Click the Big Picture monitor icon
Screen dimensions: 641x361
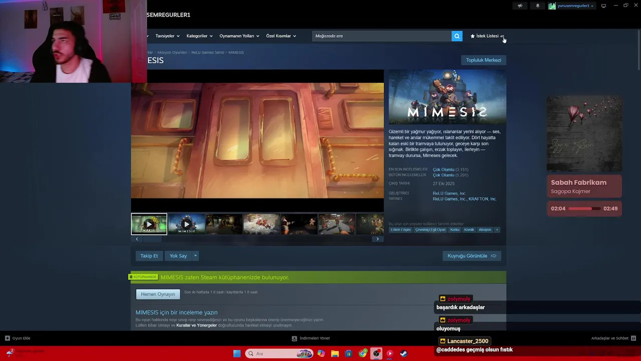tap(603, 6)
